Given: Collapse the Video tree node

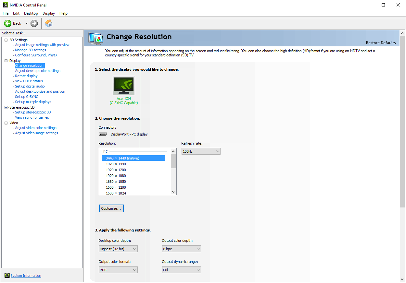Looking at the screenshot, I should point(6,123).
